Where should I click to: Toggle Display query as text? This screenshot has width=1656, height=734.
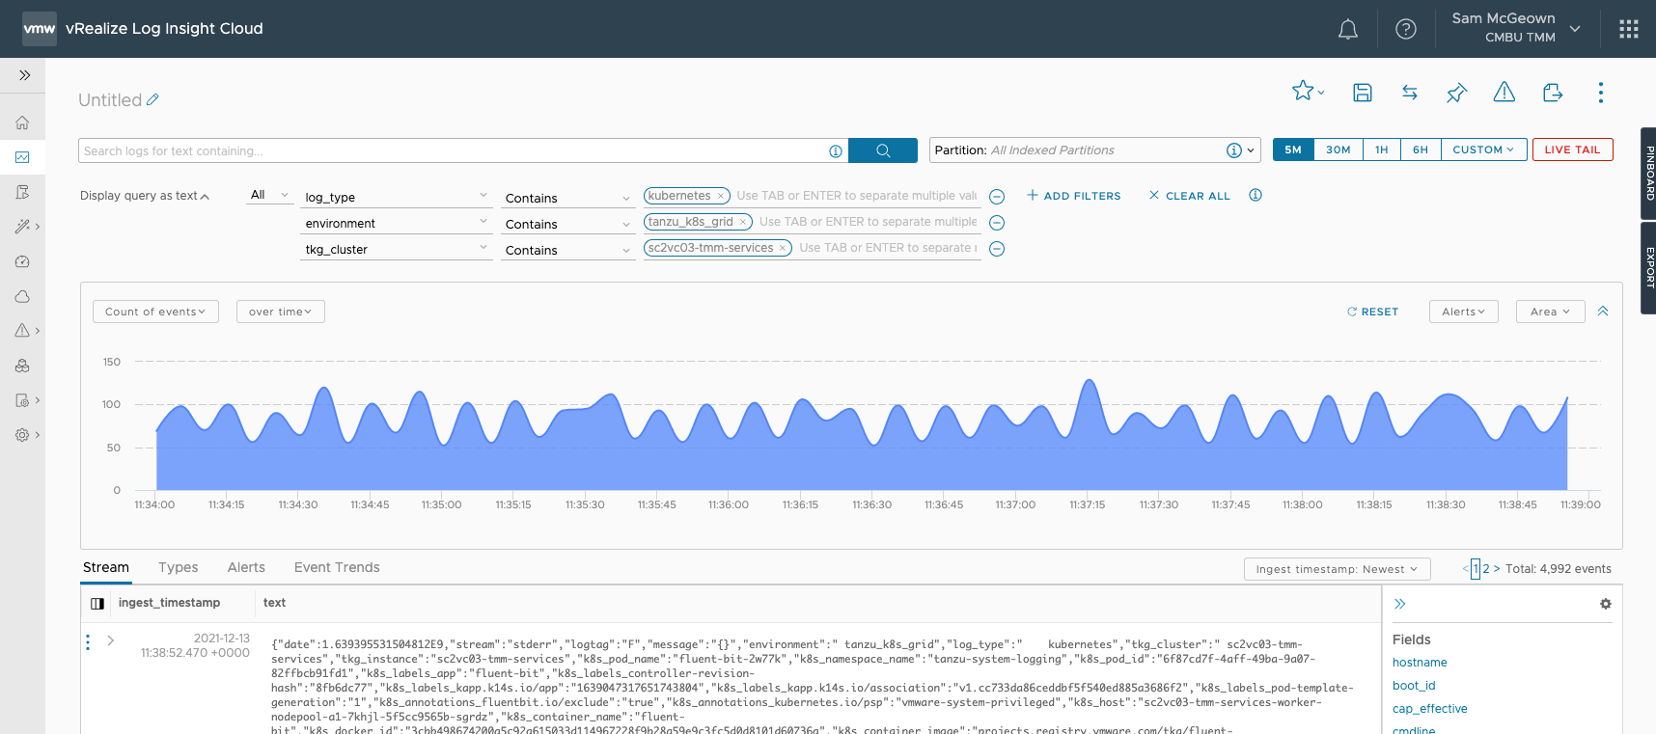145,196
